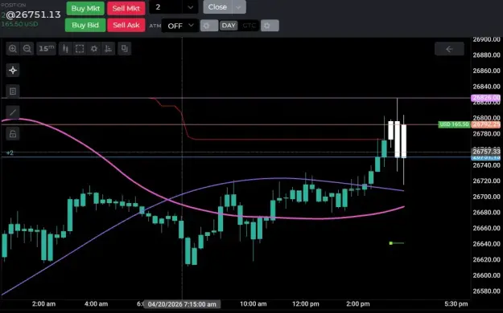Open the 15m timeframe selector
This screenshot has height=313, width=503.
pyautogui.click(x=46, y=49)
